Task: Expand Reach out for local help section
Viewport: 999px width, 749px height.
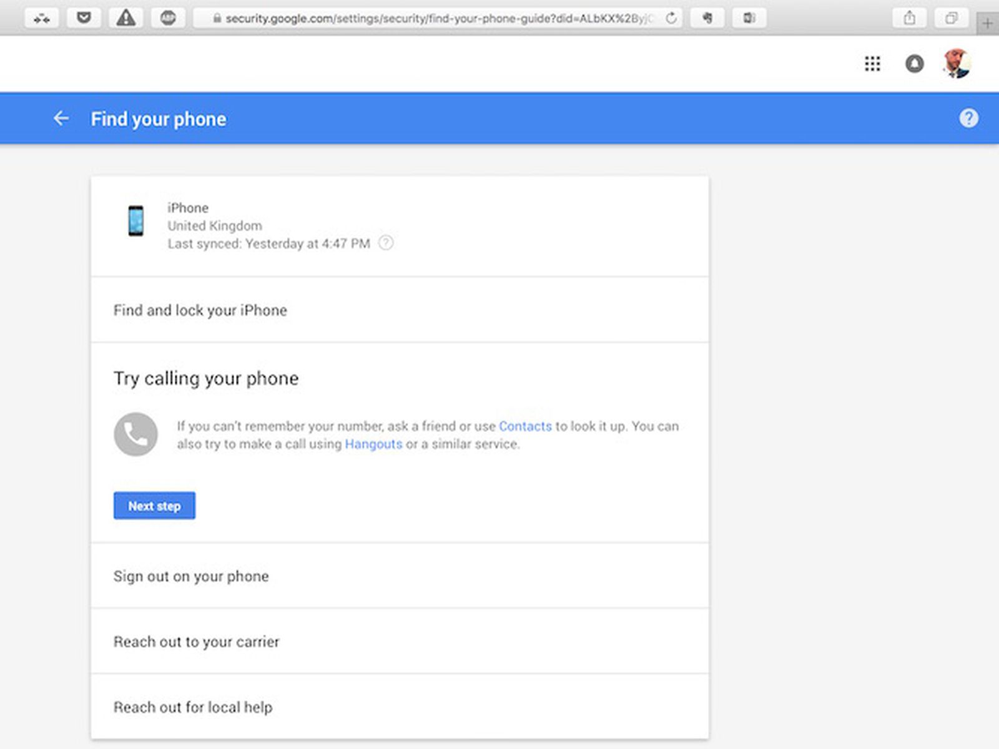Action: [400, 707]
